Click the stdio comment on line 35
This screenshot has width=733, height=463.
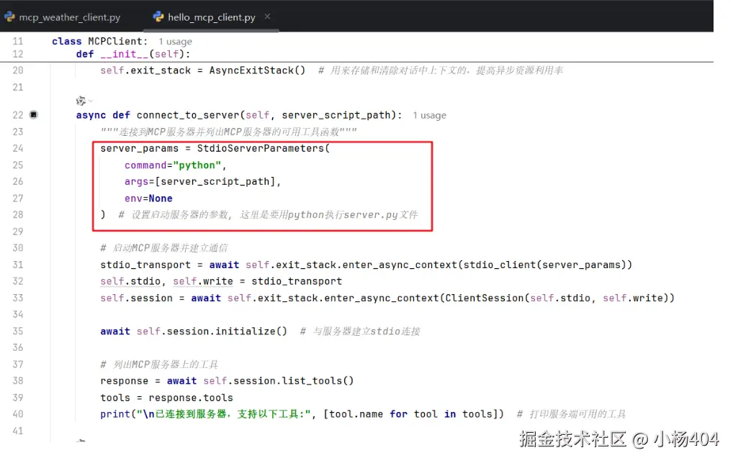click(360, 331)
